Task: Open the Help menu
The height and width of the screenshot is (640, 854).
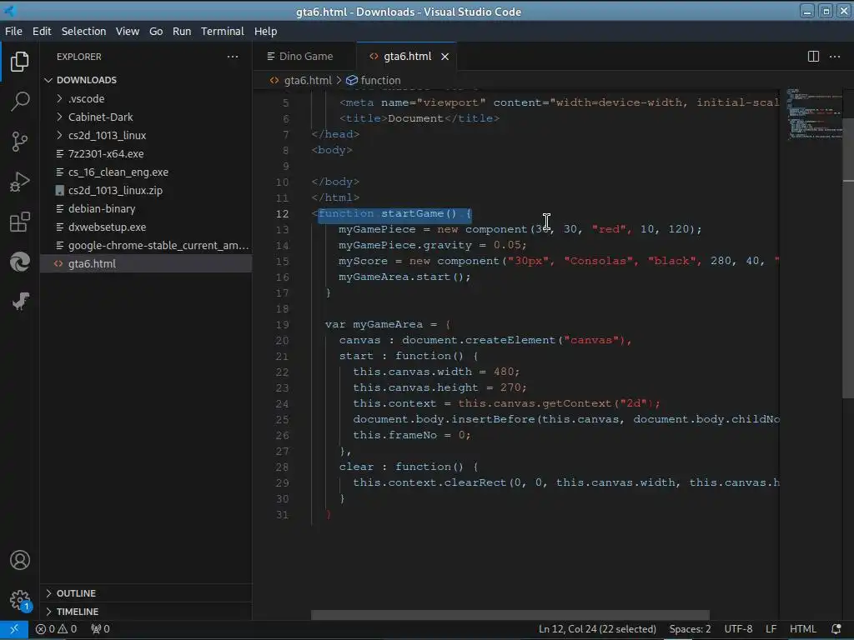Action: (266, 32)
